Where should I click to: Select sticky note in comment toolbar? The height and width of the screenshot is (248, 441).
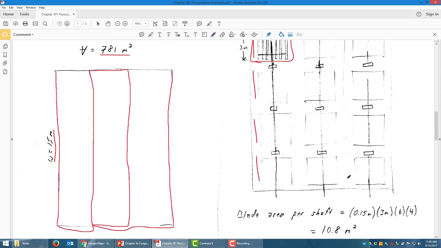142,34
